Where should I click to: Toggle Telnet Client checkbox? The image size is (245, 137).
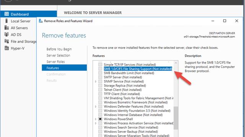pos(100,90)
